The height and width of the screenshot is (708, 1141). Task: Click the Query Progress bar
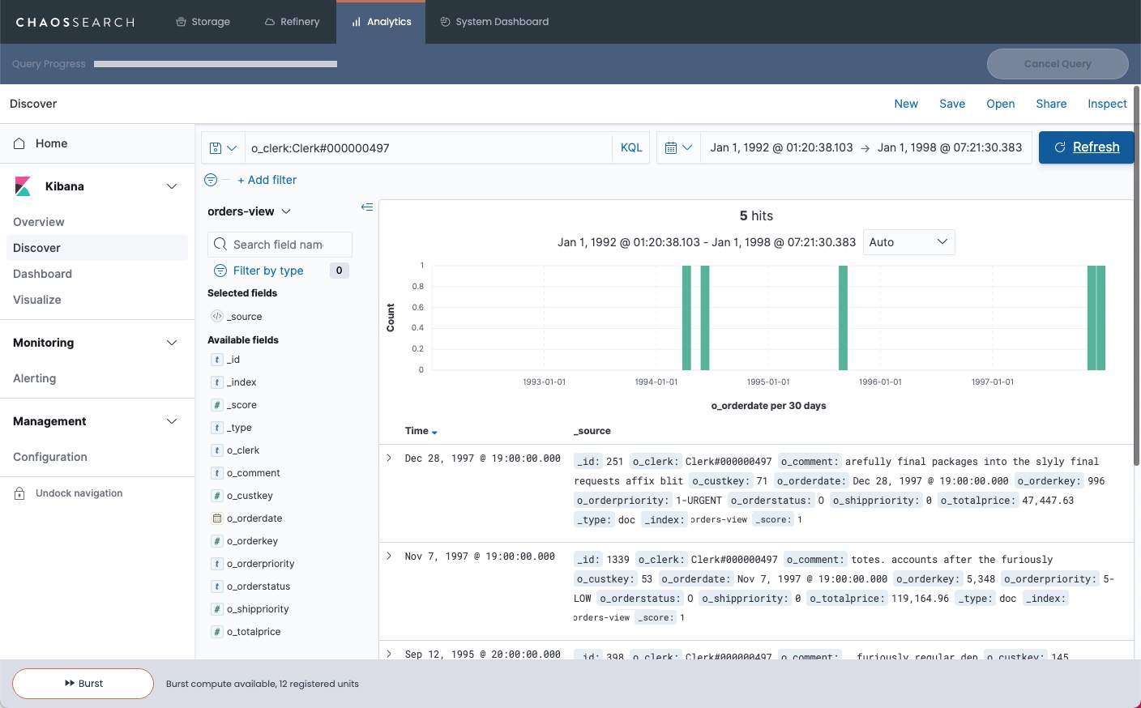215,64
